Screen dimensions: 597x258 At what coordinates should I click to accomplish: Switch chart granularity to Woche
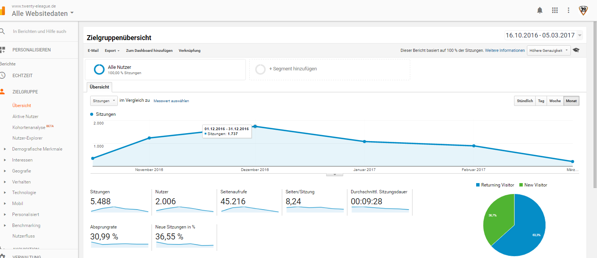click(555, 101)
